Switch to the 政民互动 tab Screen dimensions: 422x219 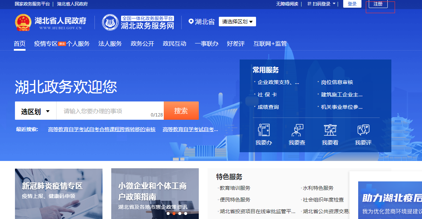pyautogui.click(x=175, y=43)
